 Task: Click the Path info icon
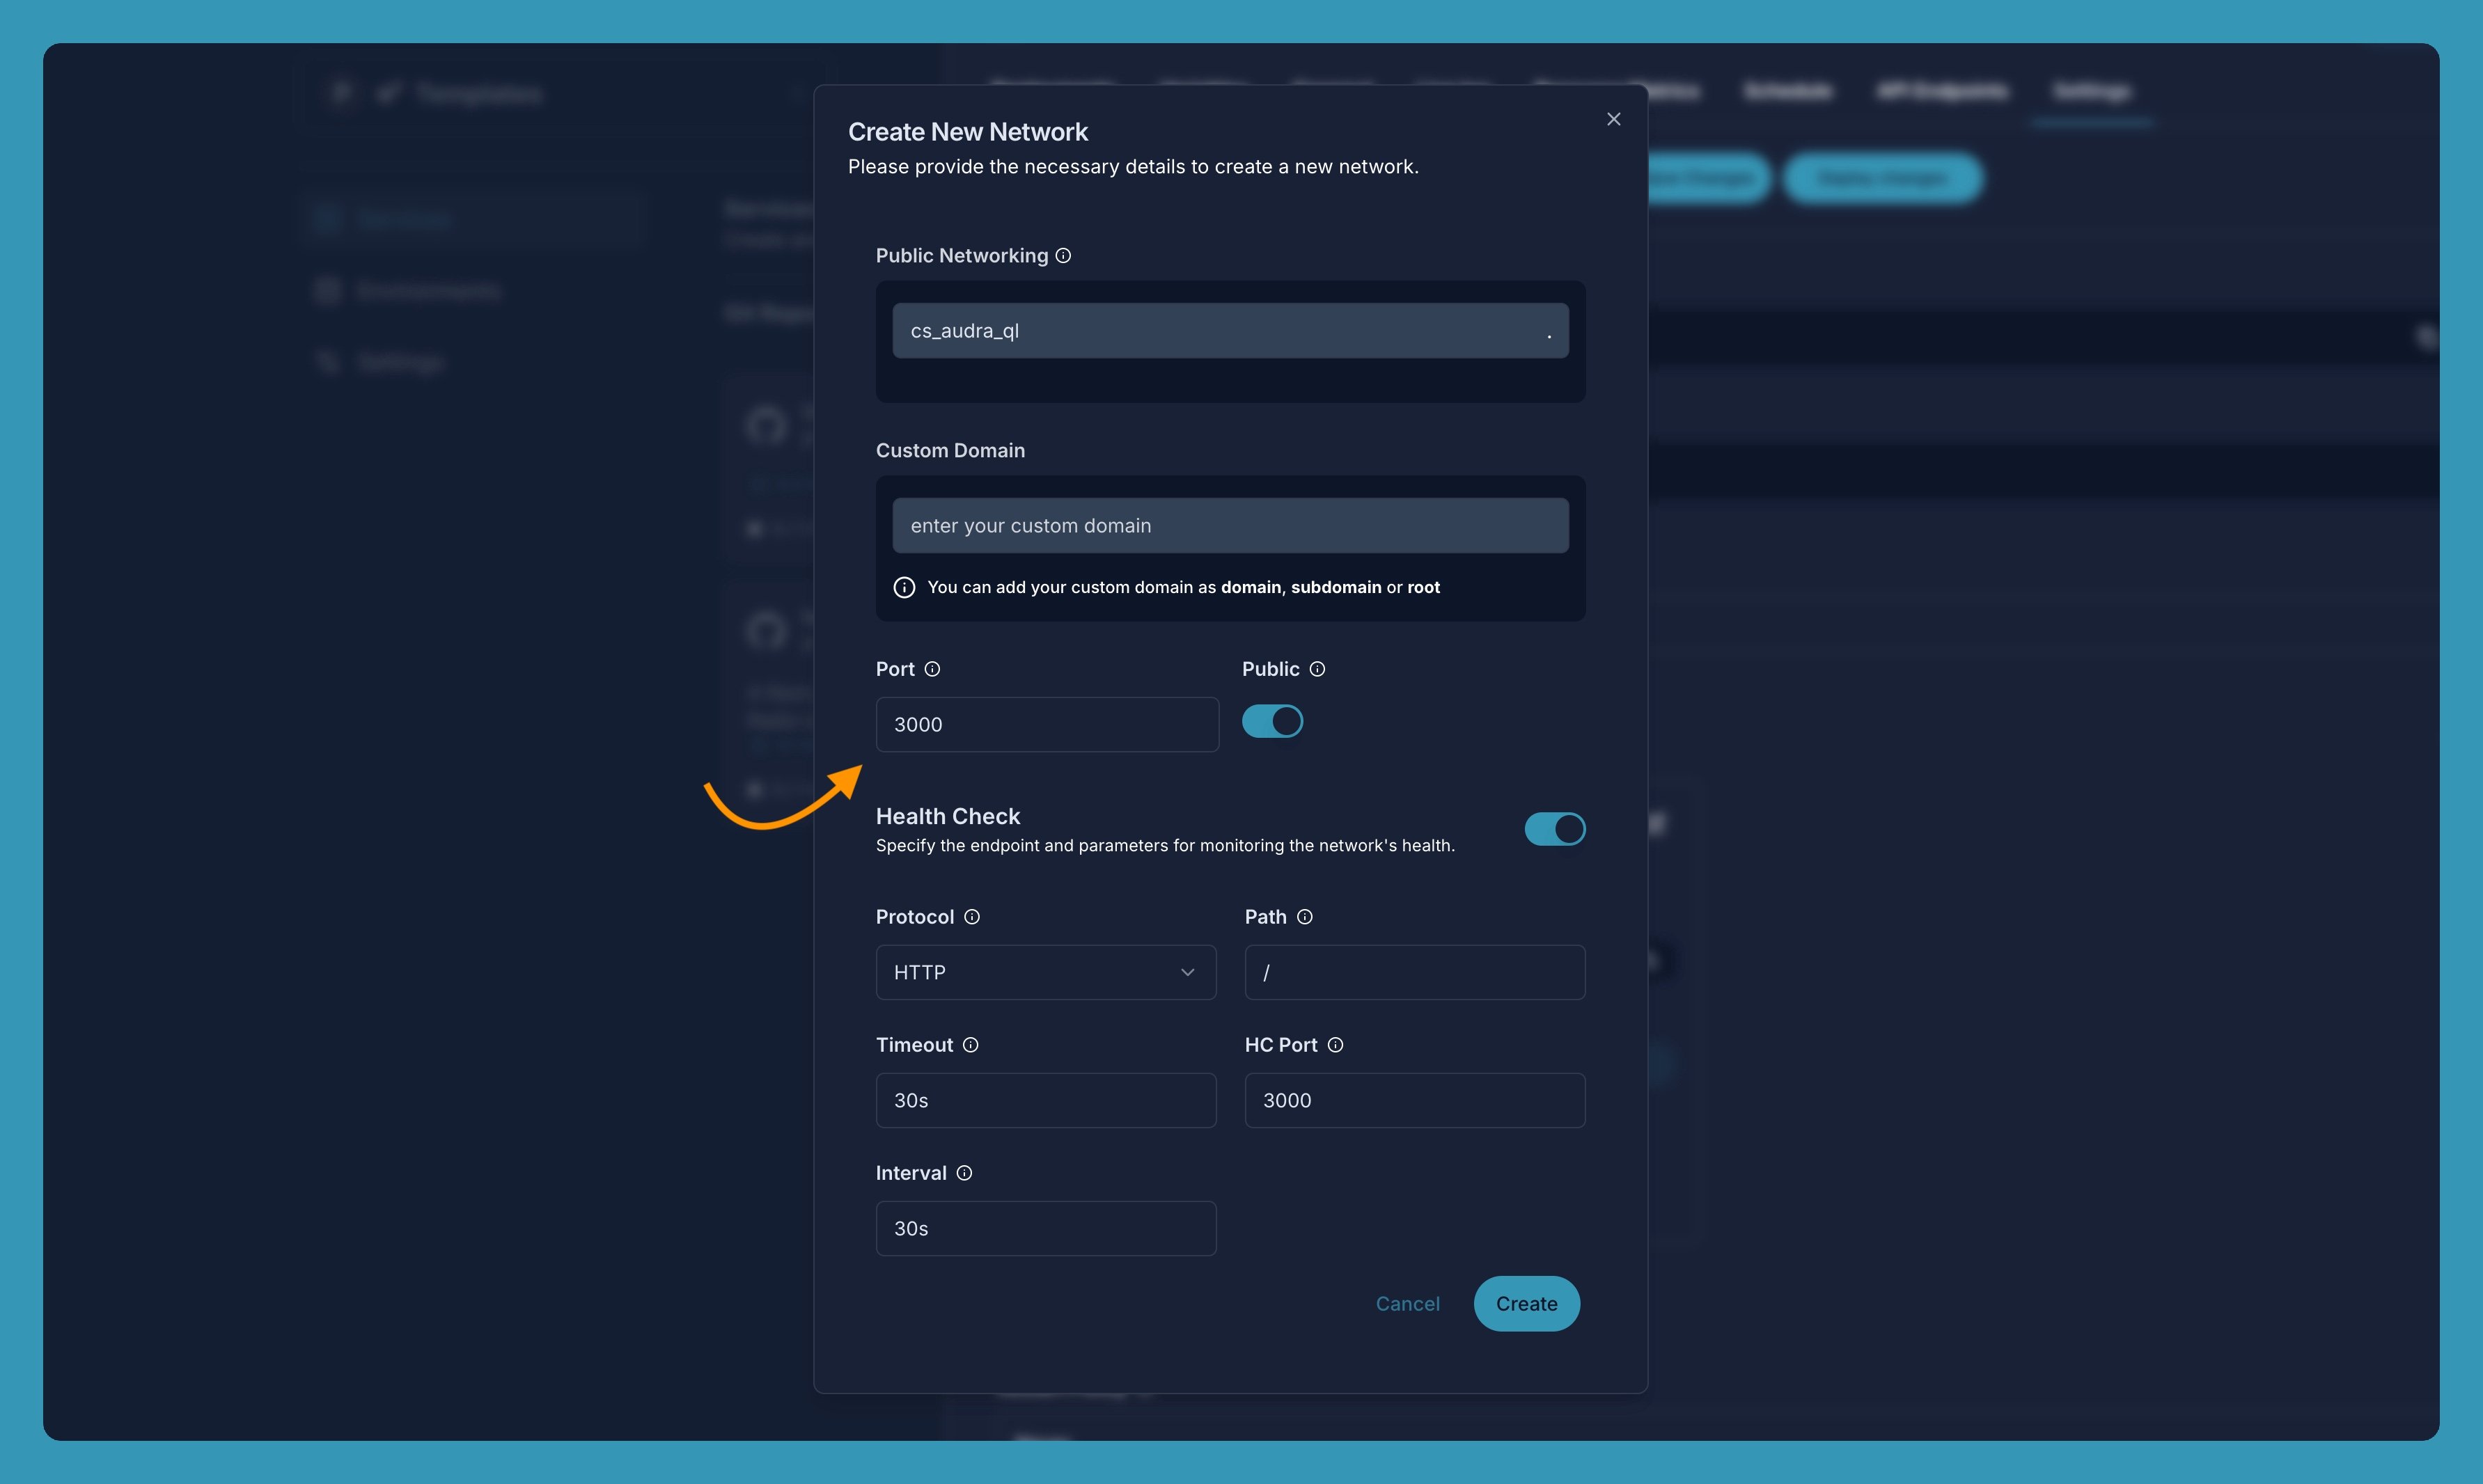[1305, 917]
